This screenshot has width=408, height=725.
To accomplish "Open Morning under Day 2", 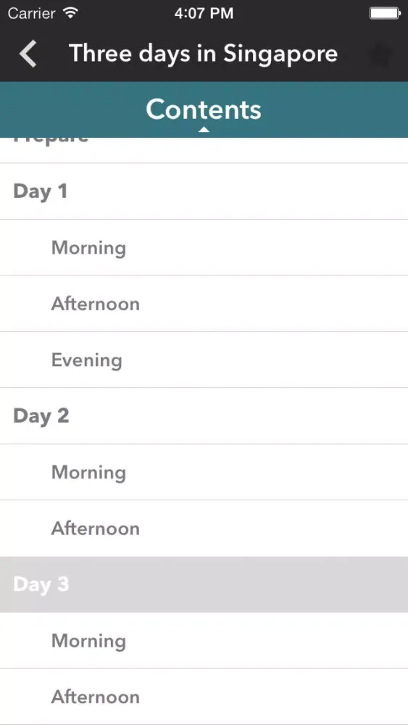I will 204,472.
